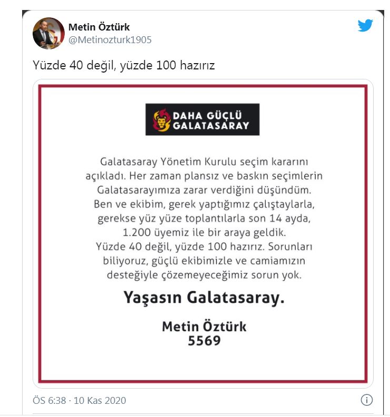Click the last paragraph line çözemeyeceğimiz sorun yok
Viewport: 390px width, 417px height.
[204, 274]
